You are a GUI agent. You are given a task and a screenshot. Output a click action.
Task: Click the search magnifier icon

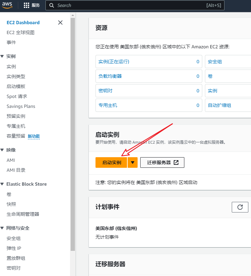51,5
